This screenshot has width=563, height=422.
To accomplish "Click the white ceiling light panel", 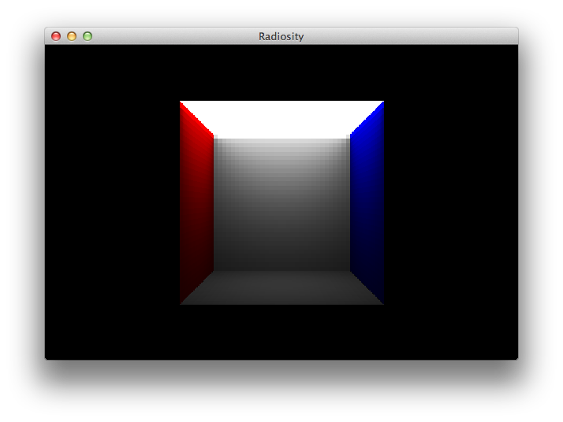I will point(281,118).
